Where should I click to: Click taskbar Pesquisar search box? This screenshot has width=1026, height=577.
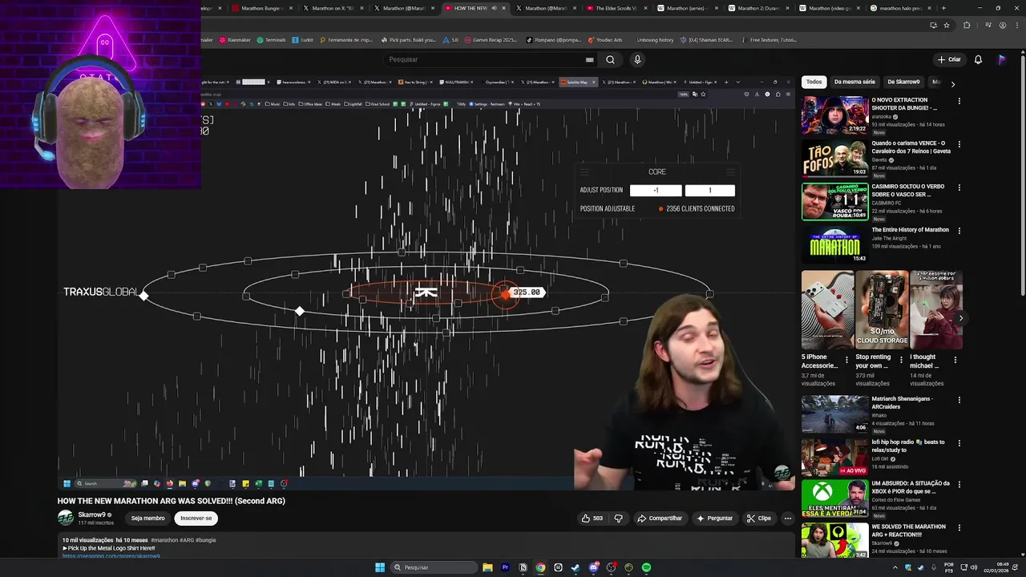coord(433,567)
